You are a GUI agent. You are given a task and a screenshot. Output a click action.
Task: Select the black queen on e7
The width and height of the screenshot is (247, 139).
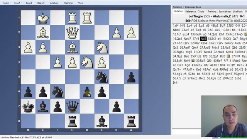[72, 107]
